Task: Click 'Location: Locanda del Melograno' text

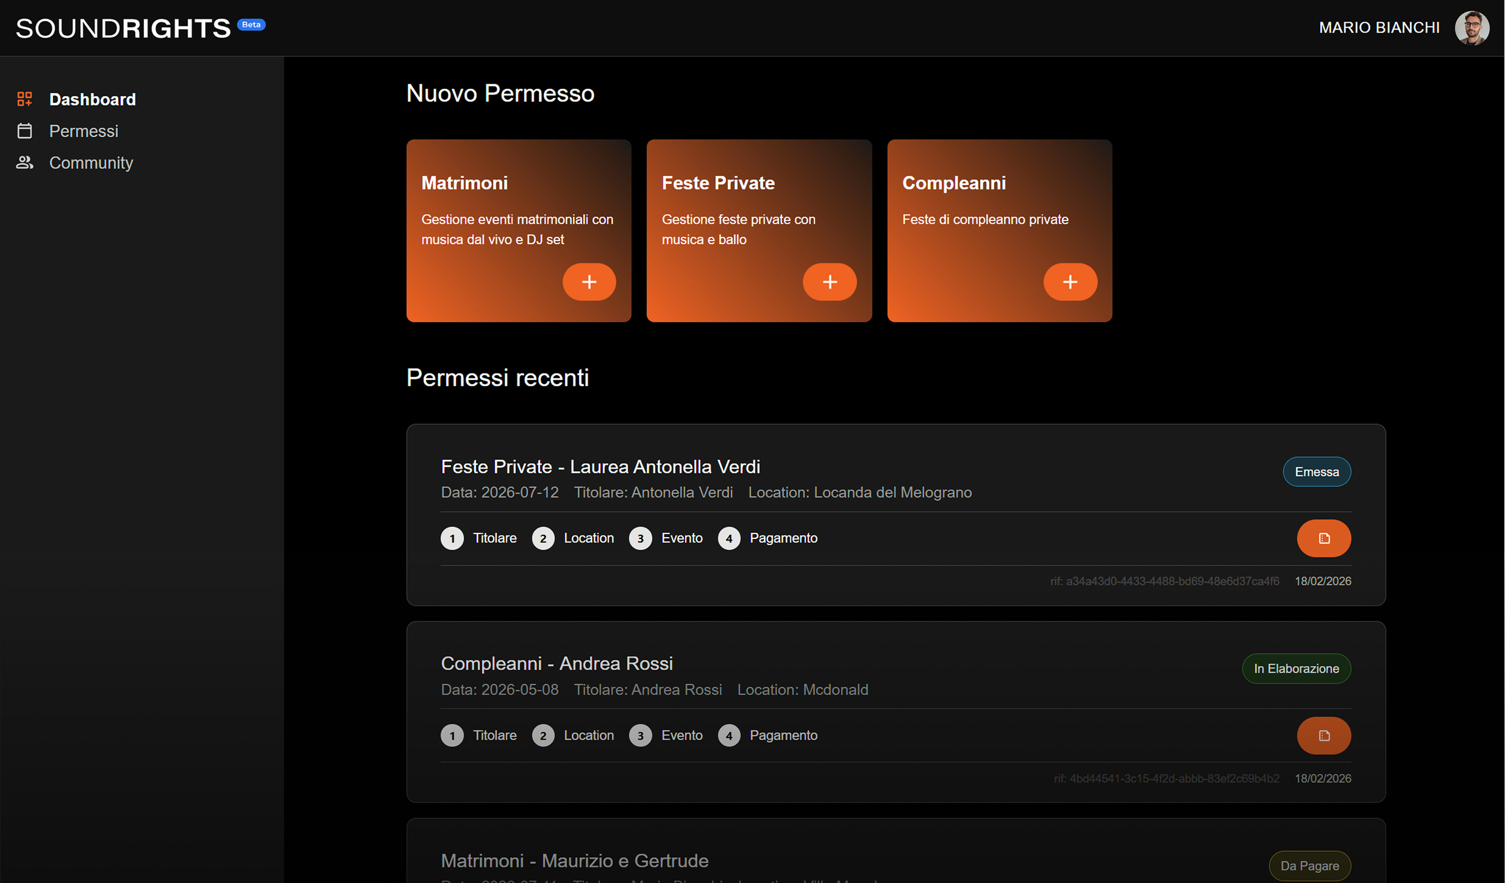Action: coord(860,493)
